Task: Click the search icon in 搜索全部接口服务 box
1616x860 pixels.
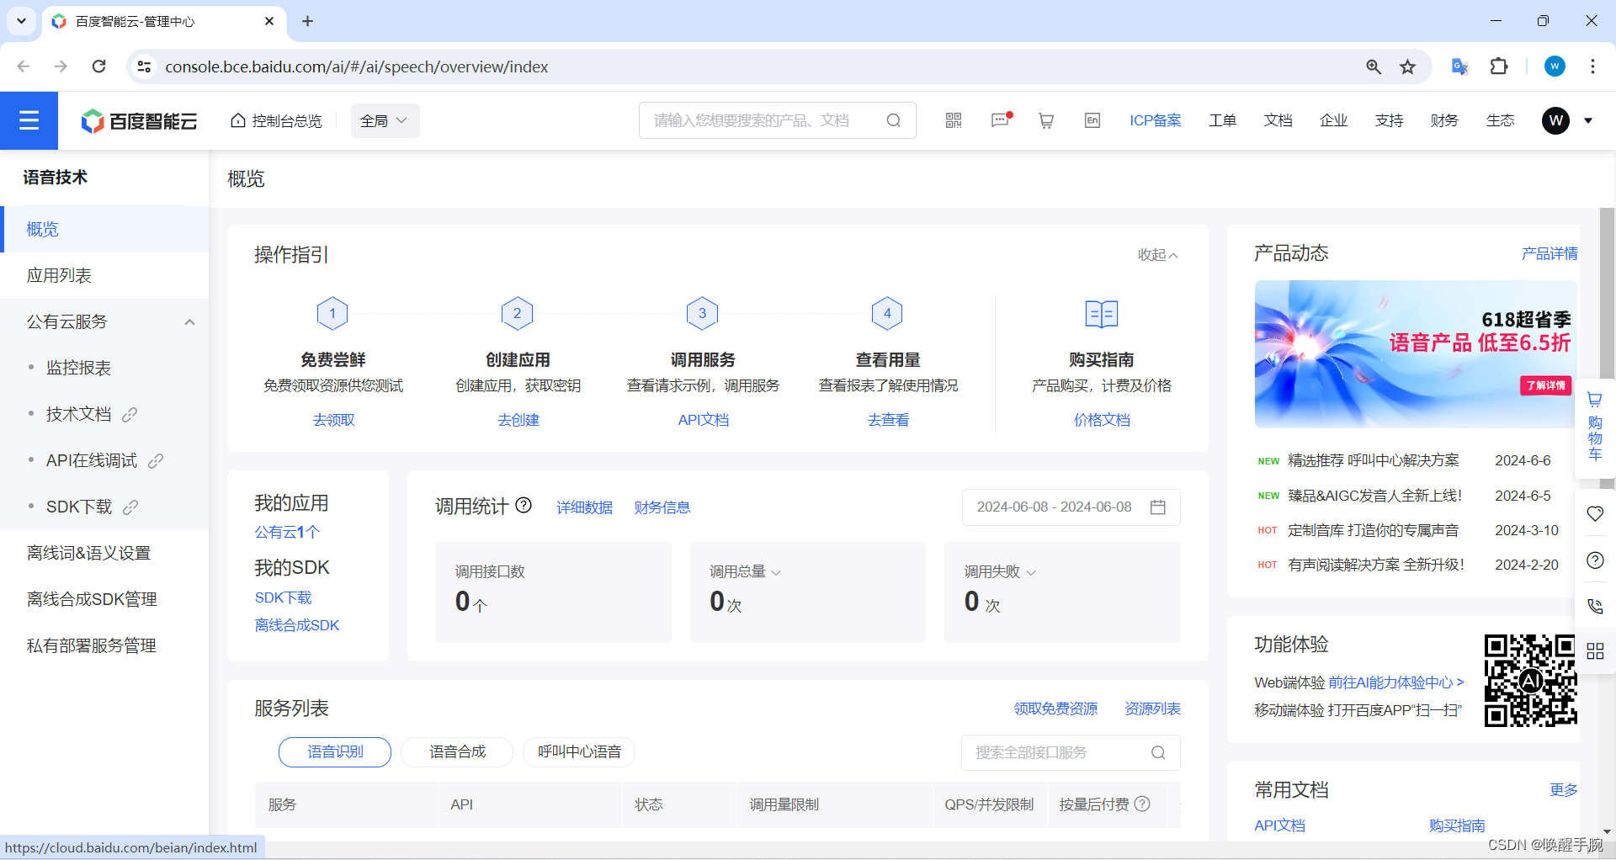Action: (x=1158, y=752)
